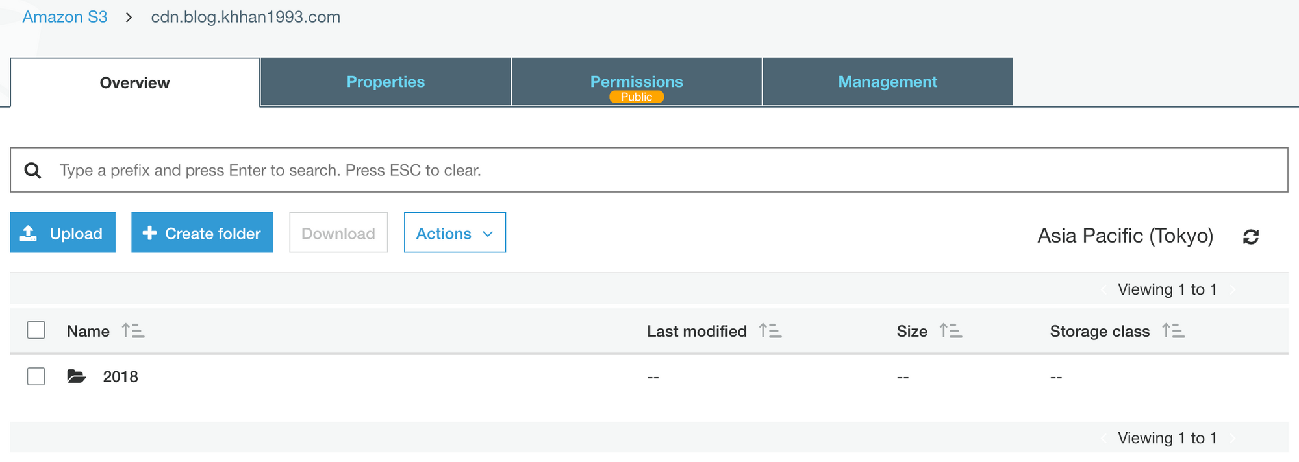Click the Public badge under Permissions
Viewport: 1299px width, 462px height.
pos(637,97)
